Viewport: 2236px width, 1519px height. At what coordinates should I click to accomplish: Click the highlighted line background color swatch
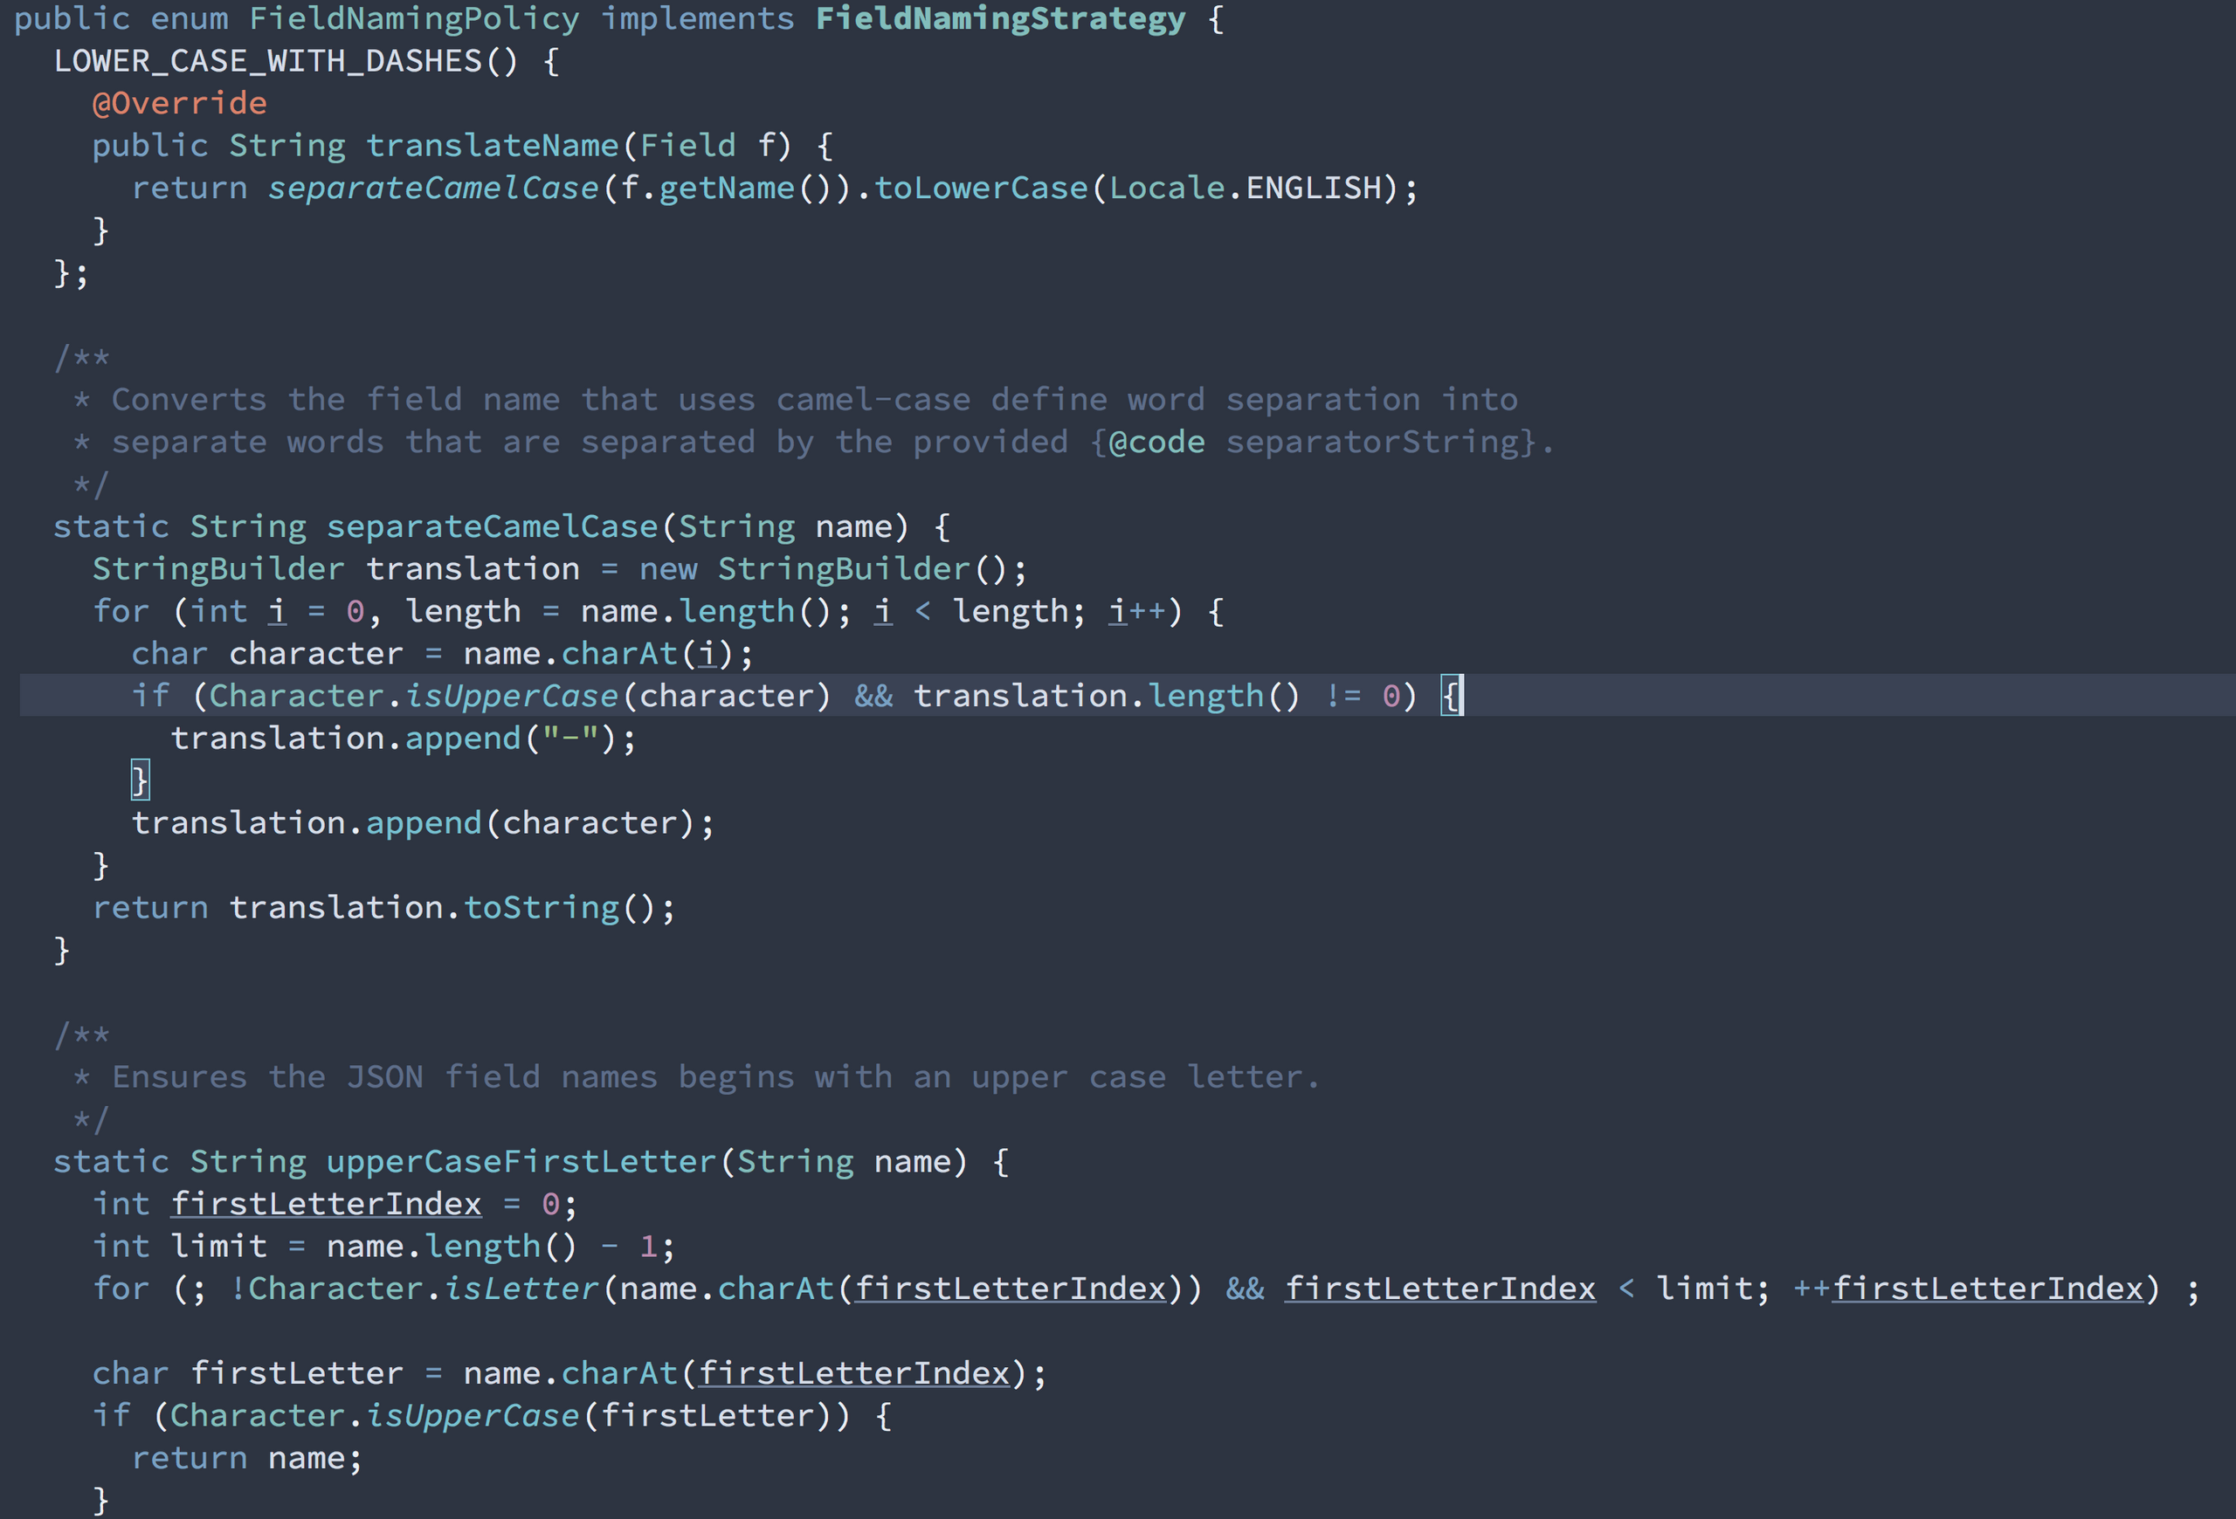point(1118,695)
